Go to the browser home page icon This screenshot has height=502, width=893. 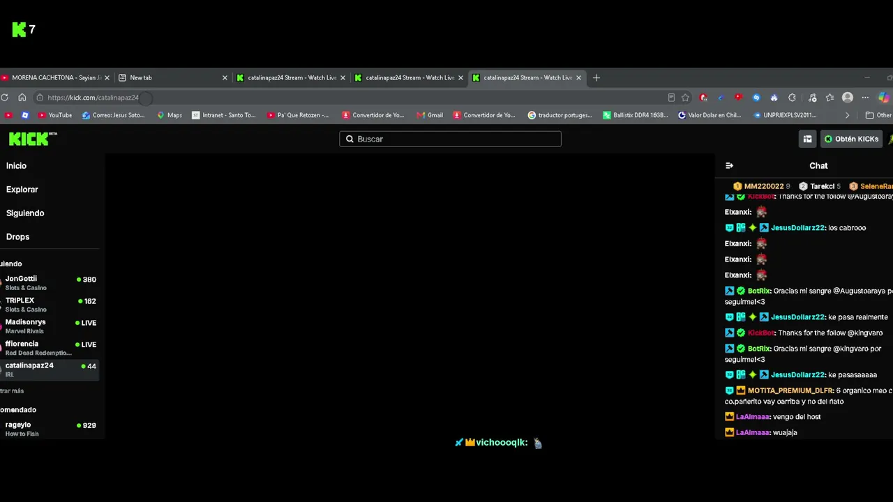pos(22,98)
